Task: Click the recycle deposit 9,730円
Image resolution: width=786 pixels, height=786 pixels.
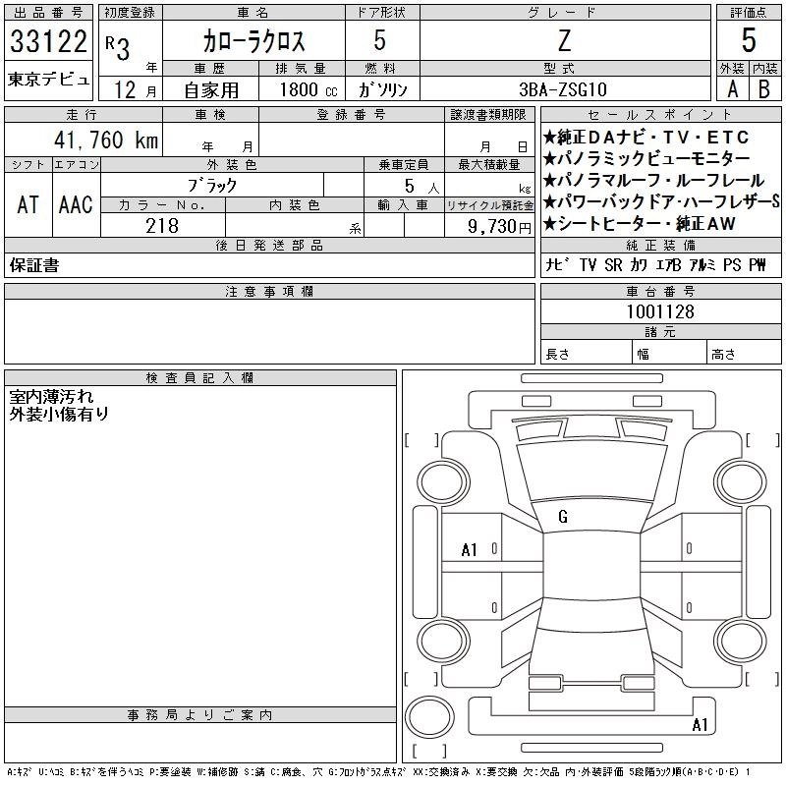Action: coord(499,227)
